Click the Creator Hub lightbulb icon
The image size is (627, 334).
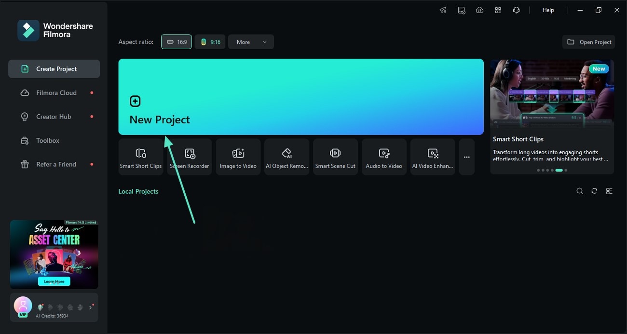pos(25,117)
